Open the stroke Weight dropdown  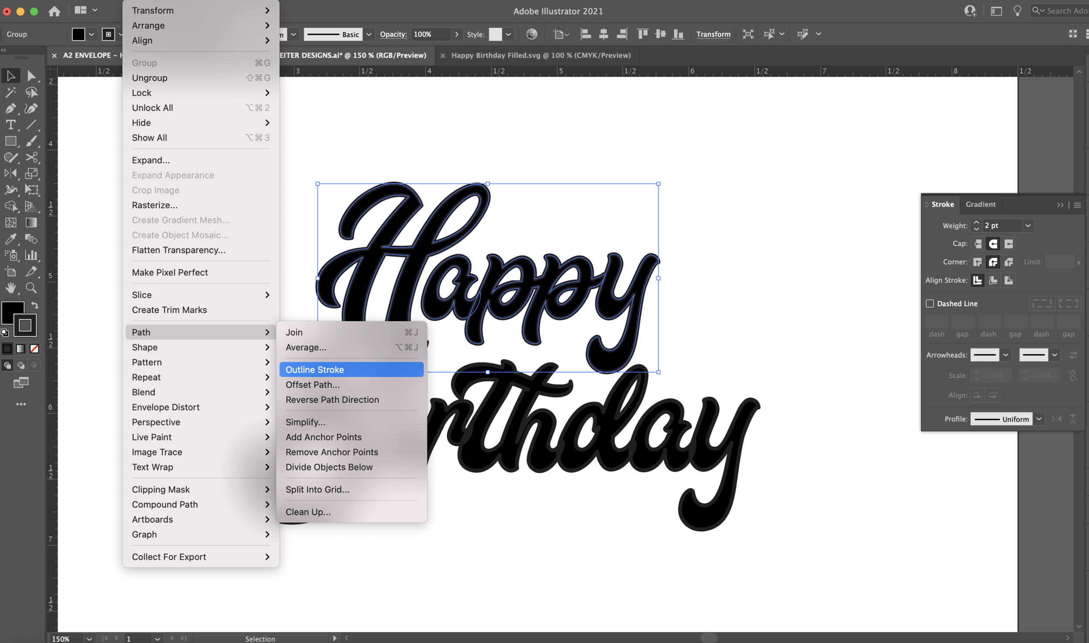click(1028, 225)
